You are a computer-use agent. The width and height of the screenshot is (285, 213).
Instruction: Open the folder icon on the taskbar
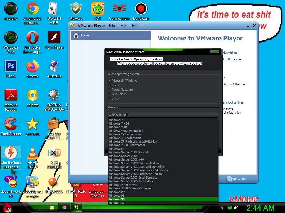coord(52,208)
